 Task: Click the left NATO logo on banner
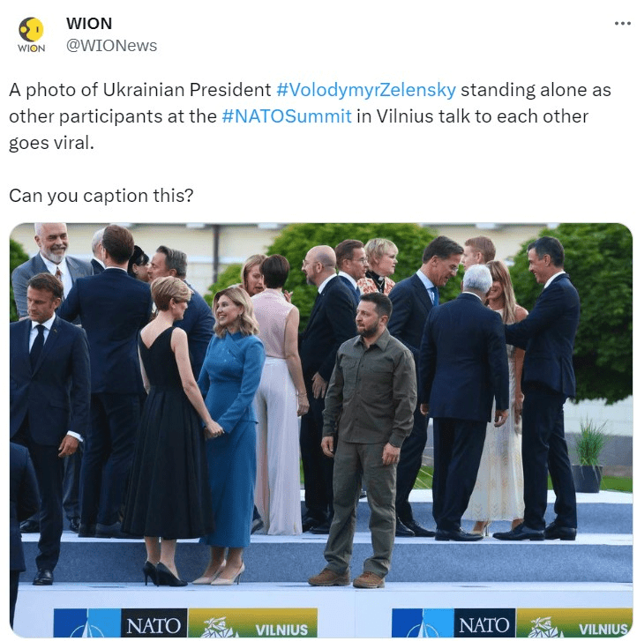[154, 623]
